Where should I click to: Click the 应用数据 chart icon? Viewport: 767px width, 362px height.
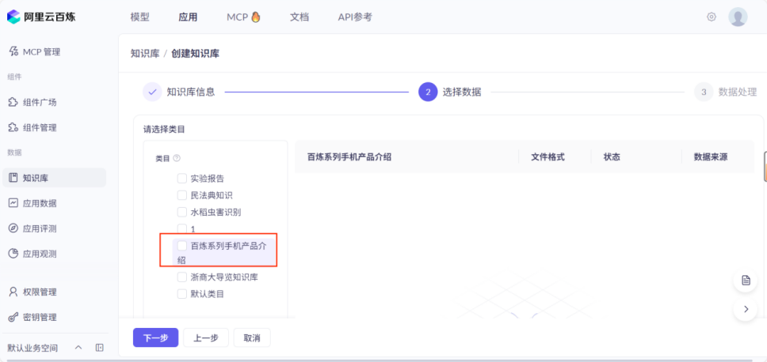pos(13,203)
